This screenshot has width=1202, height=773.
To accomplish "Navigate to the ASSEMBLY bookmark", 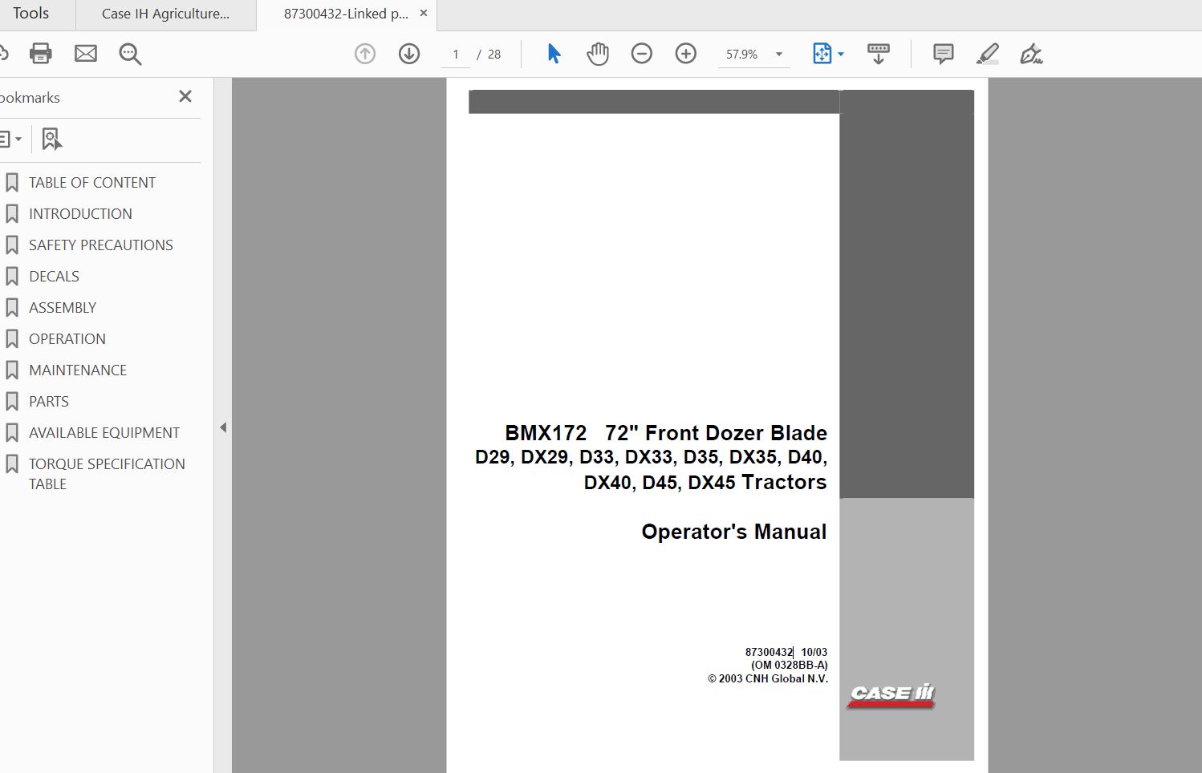I will click(63, 308).
